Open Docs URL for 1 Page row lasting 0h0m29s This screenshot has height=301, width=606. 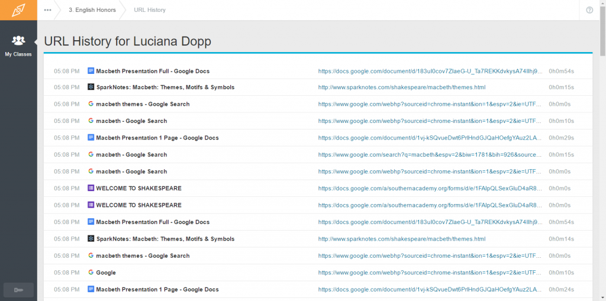click(x=430, y=138)
